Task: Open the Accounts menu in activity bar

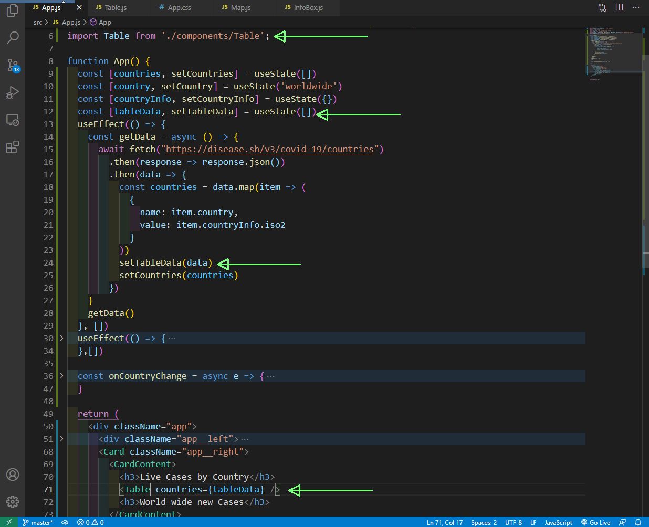Action: coord(13,475)
